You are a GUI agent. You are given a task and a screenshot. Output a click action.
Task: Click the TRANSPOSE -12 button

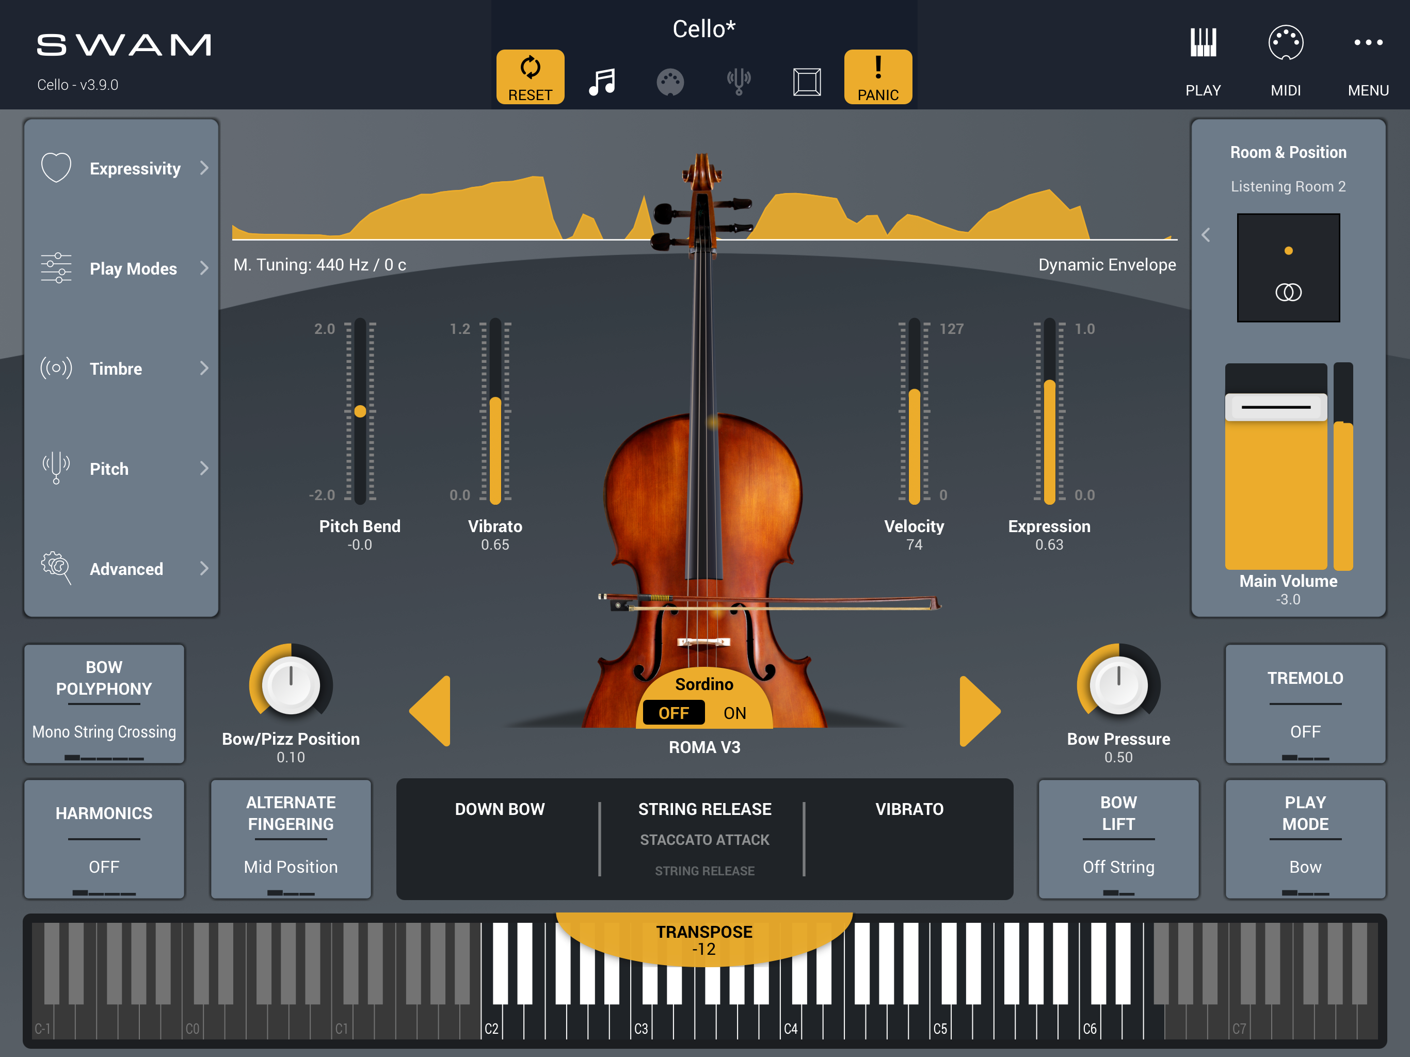click(704, 940)
